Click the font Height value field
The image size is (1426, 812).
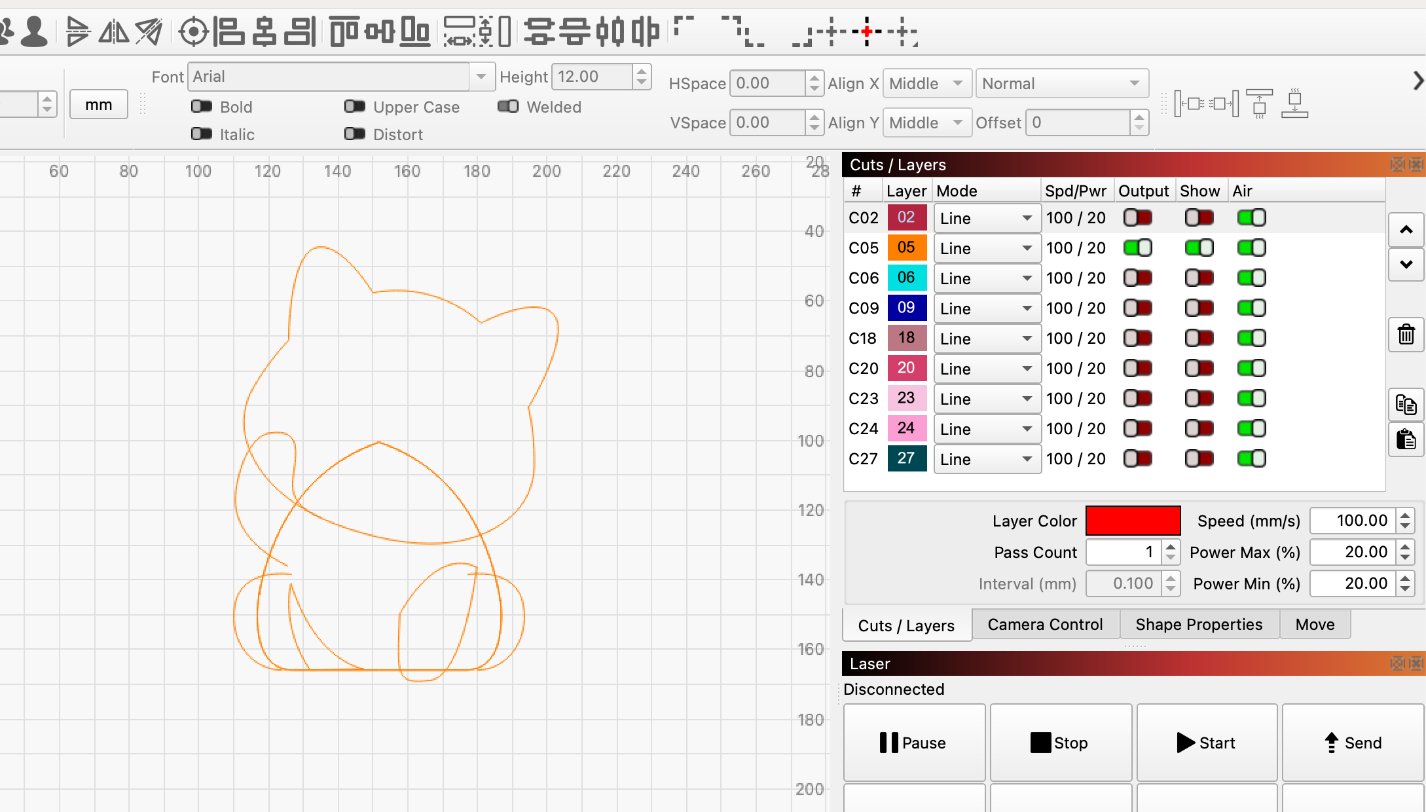click(592, 77)
